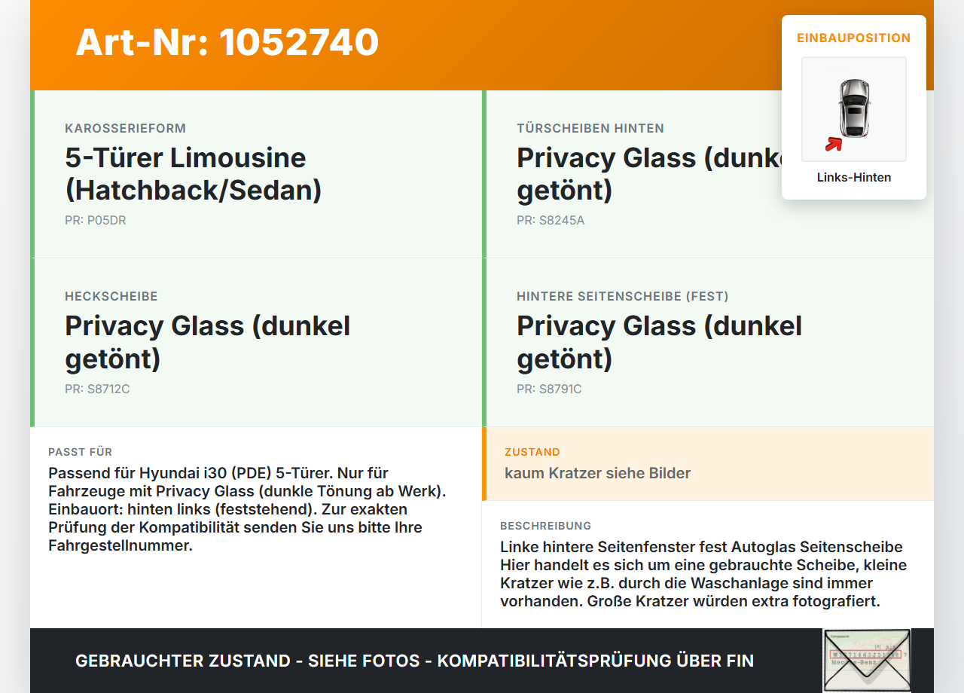Click the PASST FÜR compatibility text
This screenshot has width=964, height=693.
click(249, 509)
